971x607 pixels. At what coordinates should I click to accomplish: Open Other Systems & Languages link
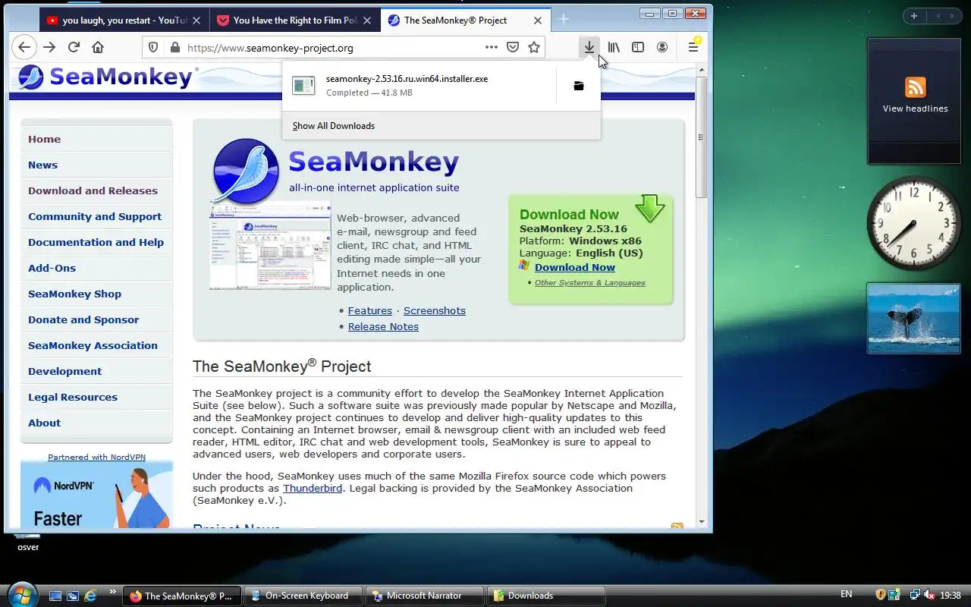coord(590,282)
